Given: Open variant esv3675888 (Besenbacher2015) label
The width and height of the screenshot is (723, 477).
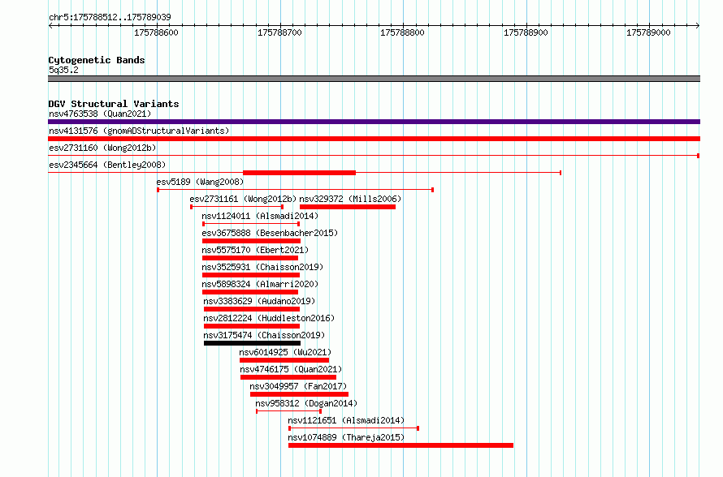Looking at the screenshot, I should tap(270, 233).
